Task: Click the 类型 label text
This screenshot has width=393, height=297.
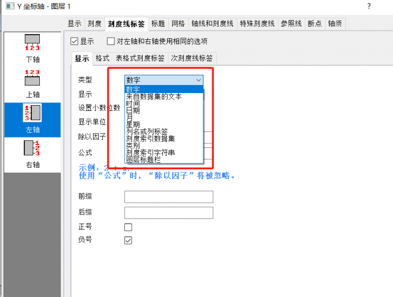Action: point(85,80)
